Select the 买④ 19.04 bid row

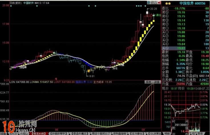[x=185, y=44]
